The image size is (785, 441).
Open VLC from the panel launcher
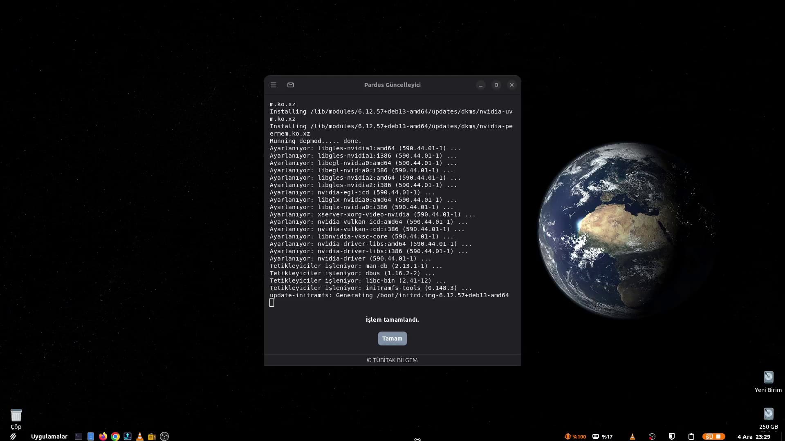pos(140,437)
